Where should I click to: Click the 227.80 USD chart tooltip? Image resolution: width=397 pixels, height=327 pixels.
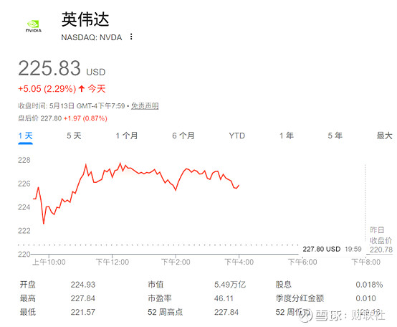332,250
